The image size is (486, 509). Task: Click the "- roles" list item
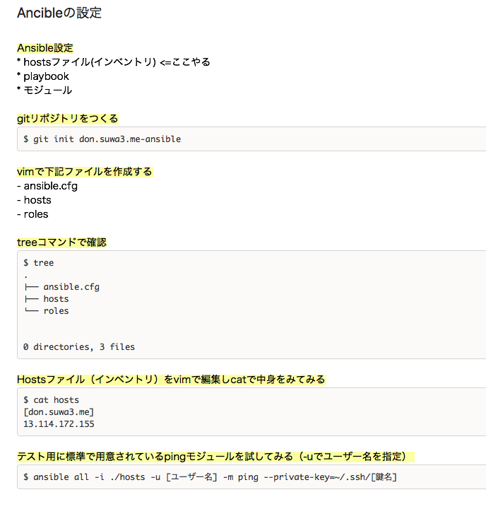click(x=33, y=214)
